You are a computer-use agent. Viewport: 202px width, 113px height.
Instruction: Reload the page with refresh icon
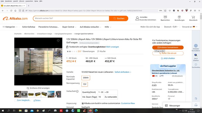tap(11, 11)
